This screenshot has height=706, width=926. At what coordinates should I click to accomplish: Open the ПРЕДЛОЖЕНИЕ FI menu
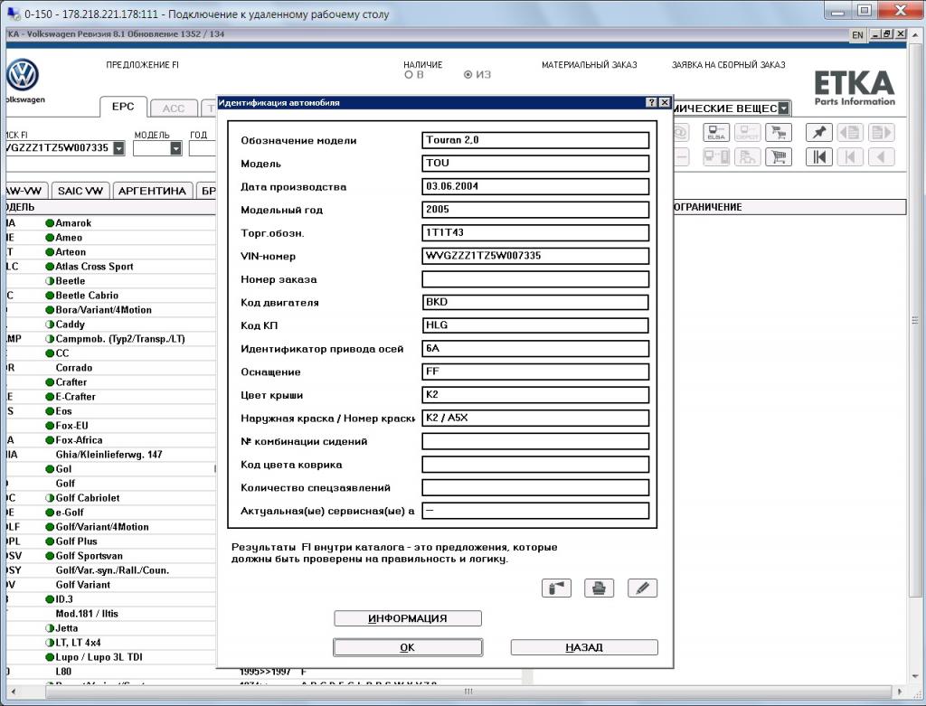click(142, 65)
